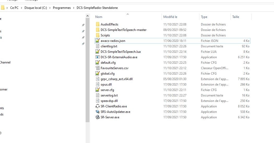This screenshot has width=274, height=143.
Task: Click the SRS-AutoUpdater.exe icon
Action: [x=98, y=112]
